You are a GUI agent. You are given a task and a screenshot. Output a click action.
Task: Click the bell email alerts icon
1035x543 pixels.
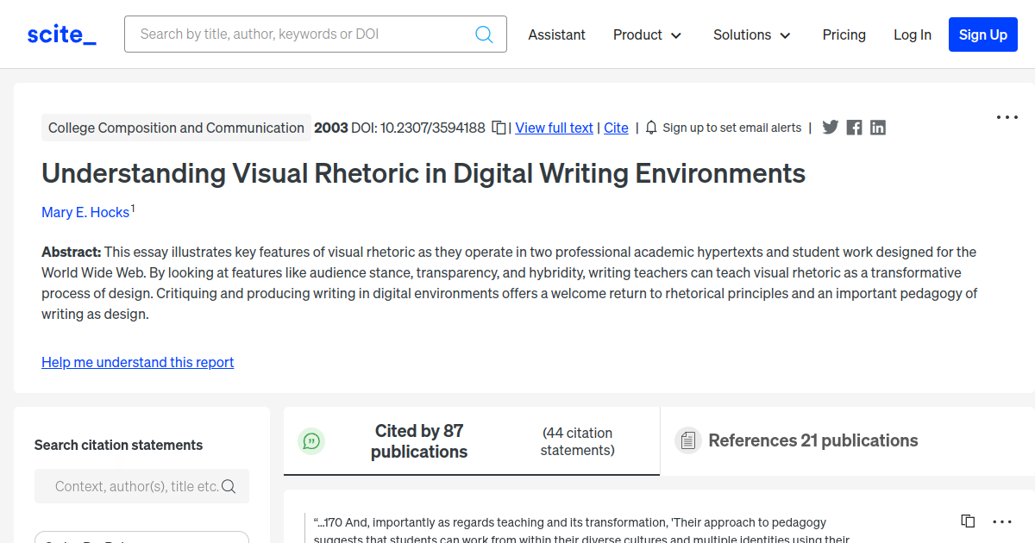coord(652,128)
